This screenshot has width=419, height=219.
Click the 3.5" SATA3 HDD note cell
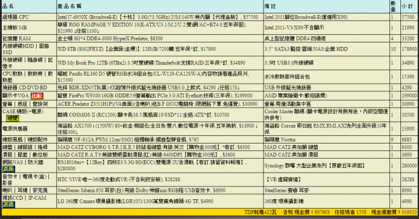[x=326, y=49]
